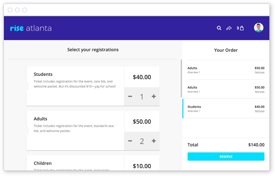Click the $50.00 price on the Adults card
This screenshot has height=176, width=275.
tap(142, 122)
